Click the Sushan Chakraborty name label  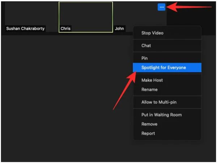coord(25,28)
